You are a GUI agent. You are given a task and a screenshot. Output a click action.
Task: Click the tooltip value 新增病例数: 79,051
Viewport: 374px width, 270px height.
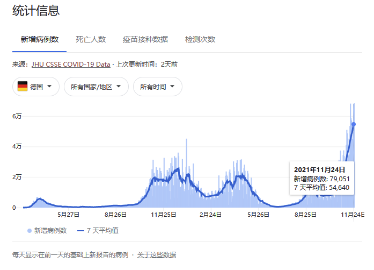point(321,179)
